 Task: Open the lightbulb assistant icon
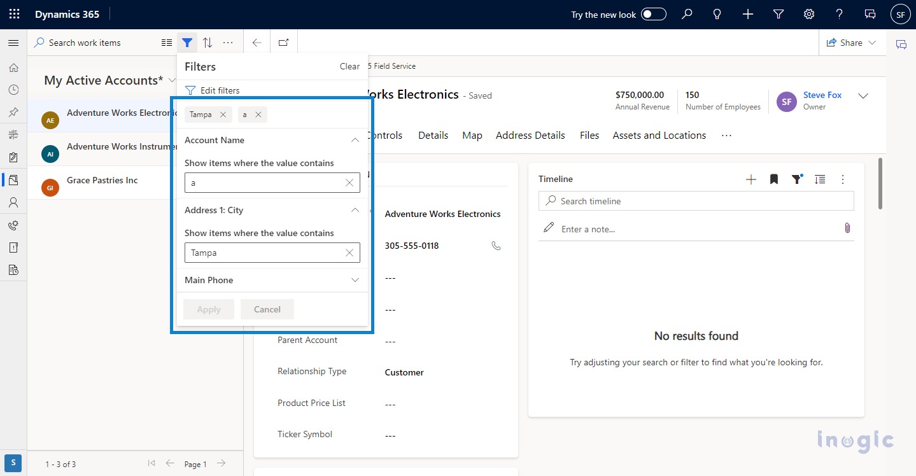point(717,14)
